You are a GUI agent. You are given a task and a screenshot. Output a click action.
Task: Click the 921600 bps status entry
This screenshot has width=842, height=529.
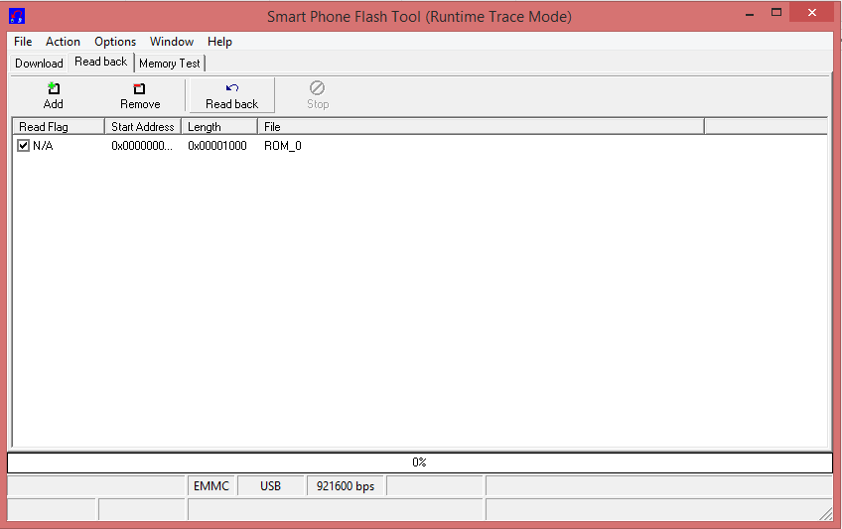click(346, 486)
